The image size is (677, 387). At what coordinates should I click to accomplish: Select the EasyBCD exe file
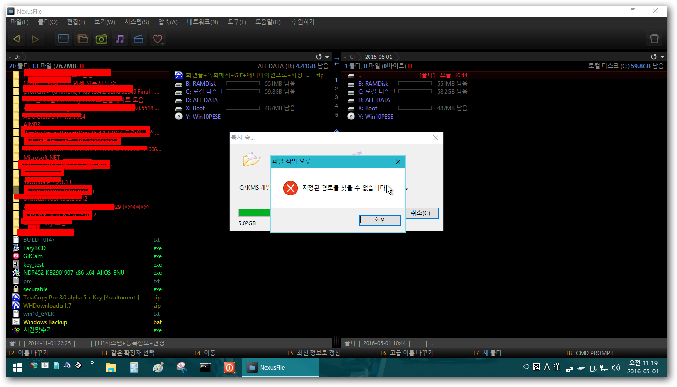[x=34, y=248]
